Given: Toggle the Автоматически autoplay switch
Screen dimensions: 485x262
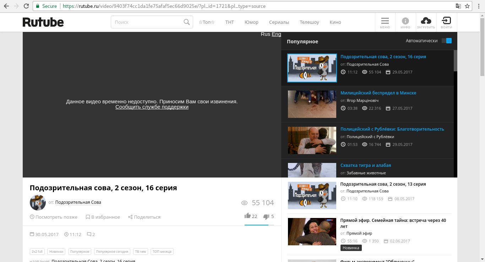Looking at the screenshot, I should tap(447, 41).
